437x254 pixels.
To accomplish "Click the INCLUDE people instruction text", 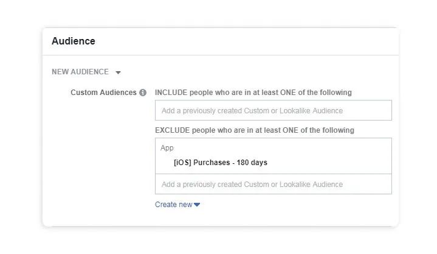I will (x=253, y=93).
